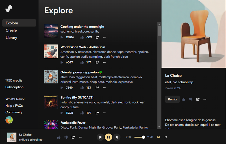Play Oriental power reggaeton
This screenshot has height=144, width=226.
pos(62,88)
